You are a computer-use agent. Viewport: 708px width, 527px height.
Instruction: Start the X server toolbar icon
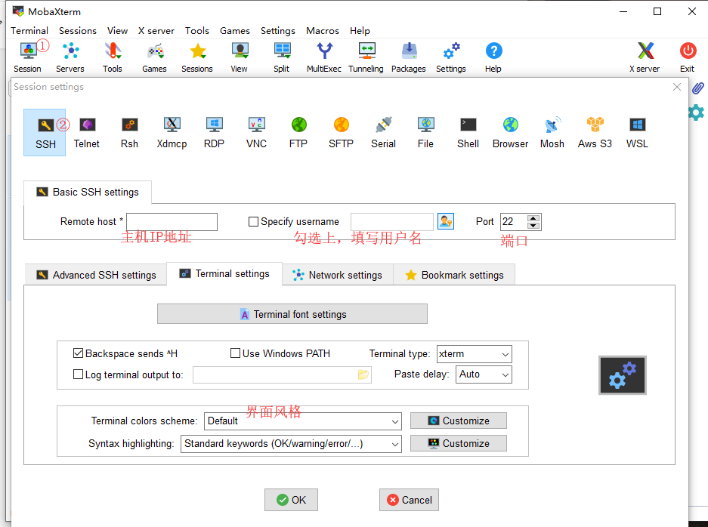(645, 57)
